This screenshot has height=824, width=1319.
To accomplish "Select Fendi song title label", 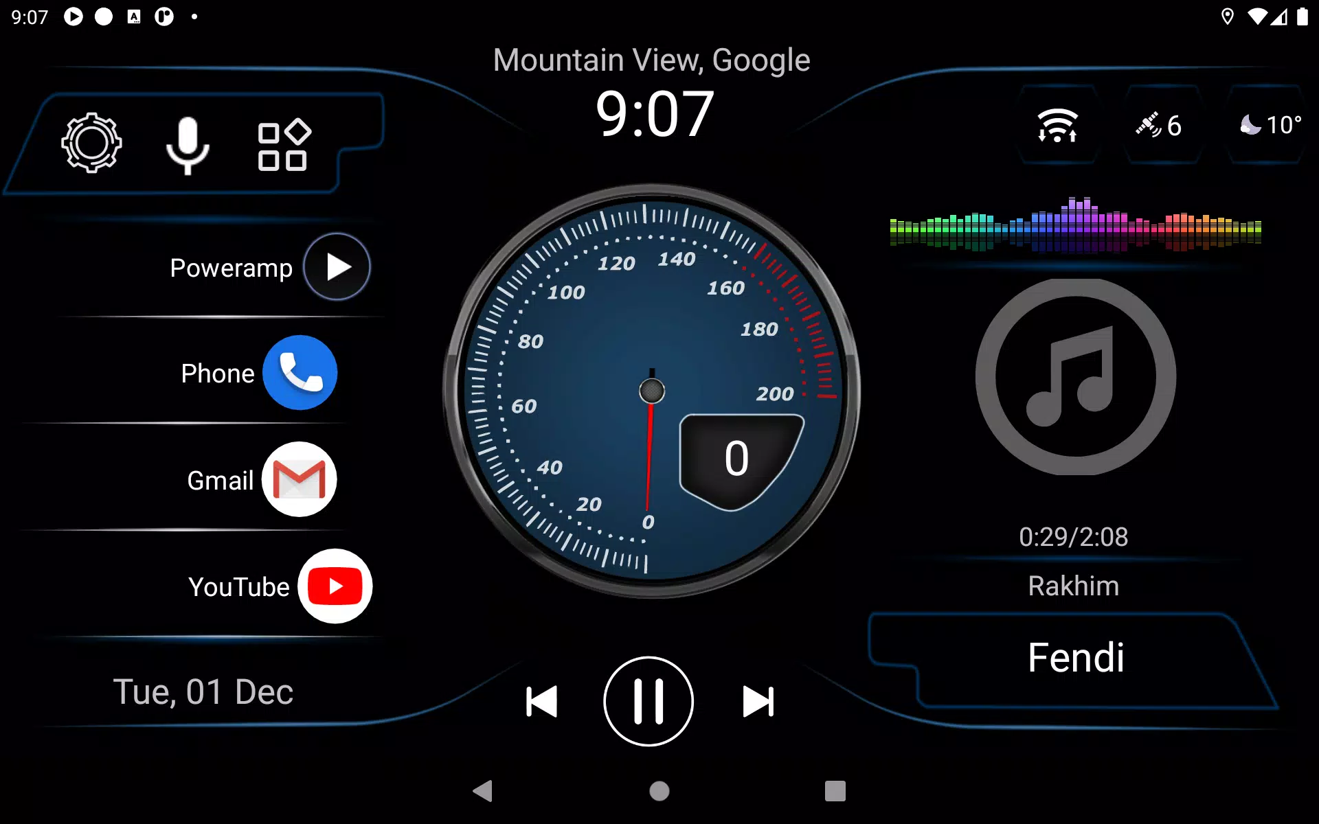I will (x=1076, y=656).
